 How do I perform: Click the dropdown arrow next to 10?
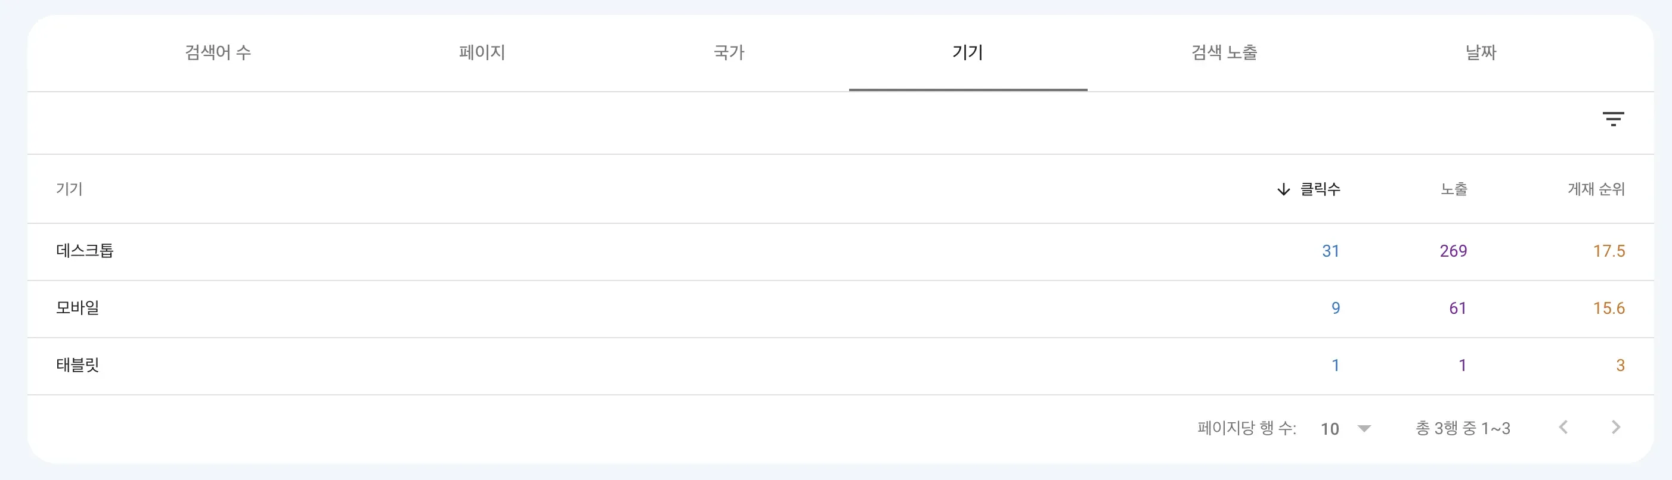click(1364, 428)
